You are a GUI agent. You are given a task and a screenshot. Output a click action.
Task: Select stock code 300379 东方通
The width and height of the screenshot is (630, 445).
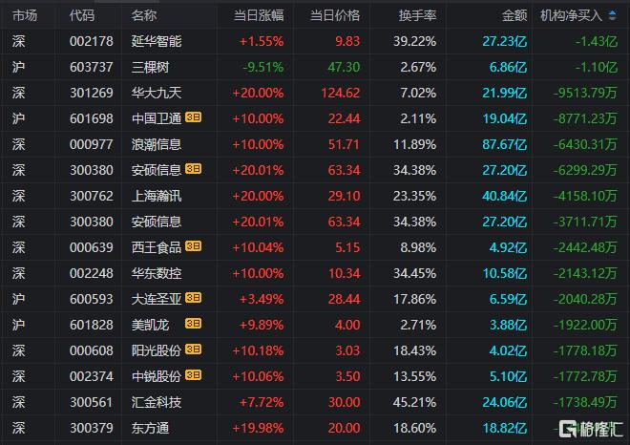click(92, 428)
